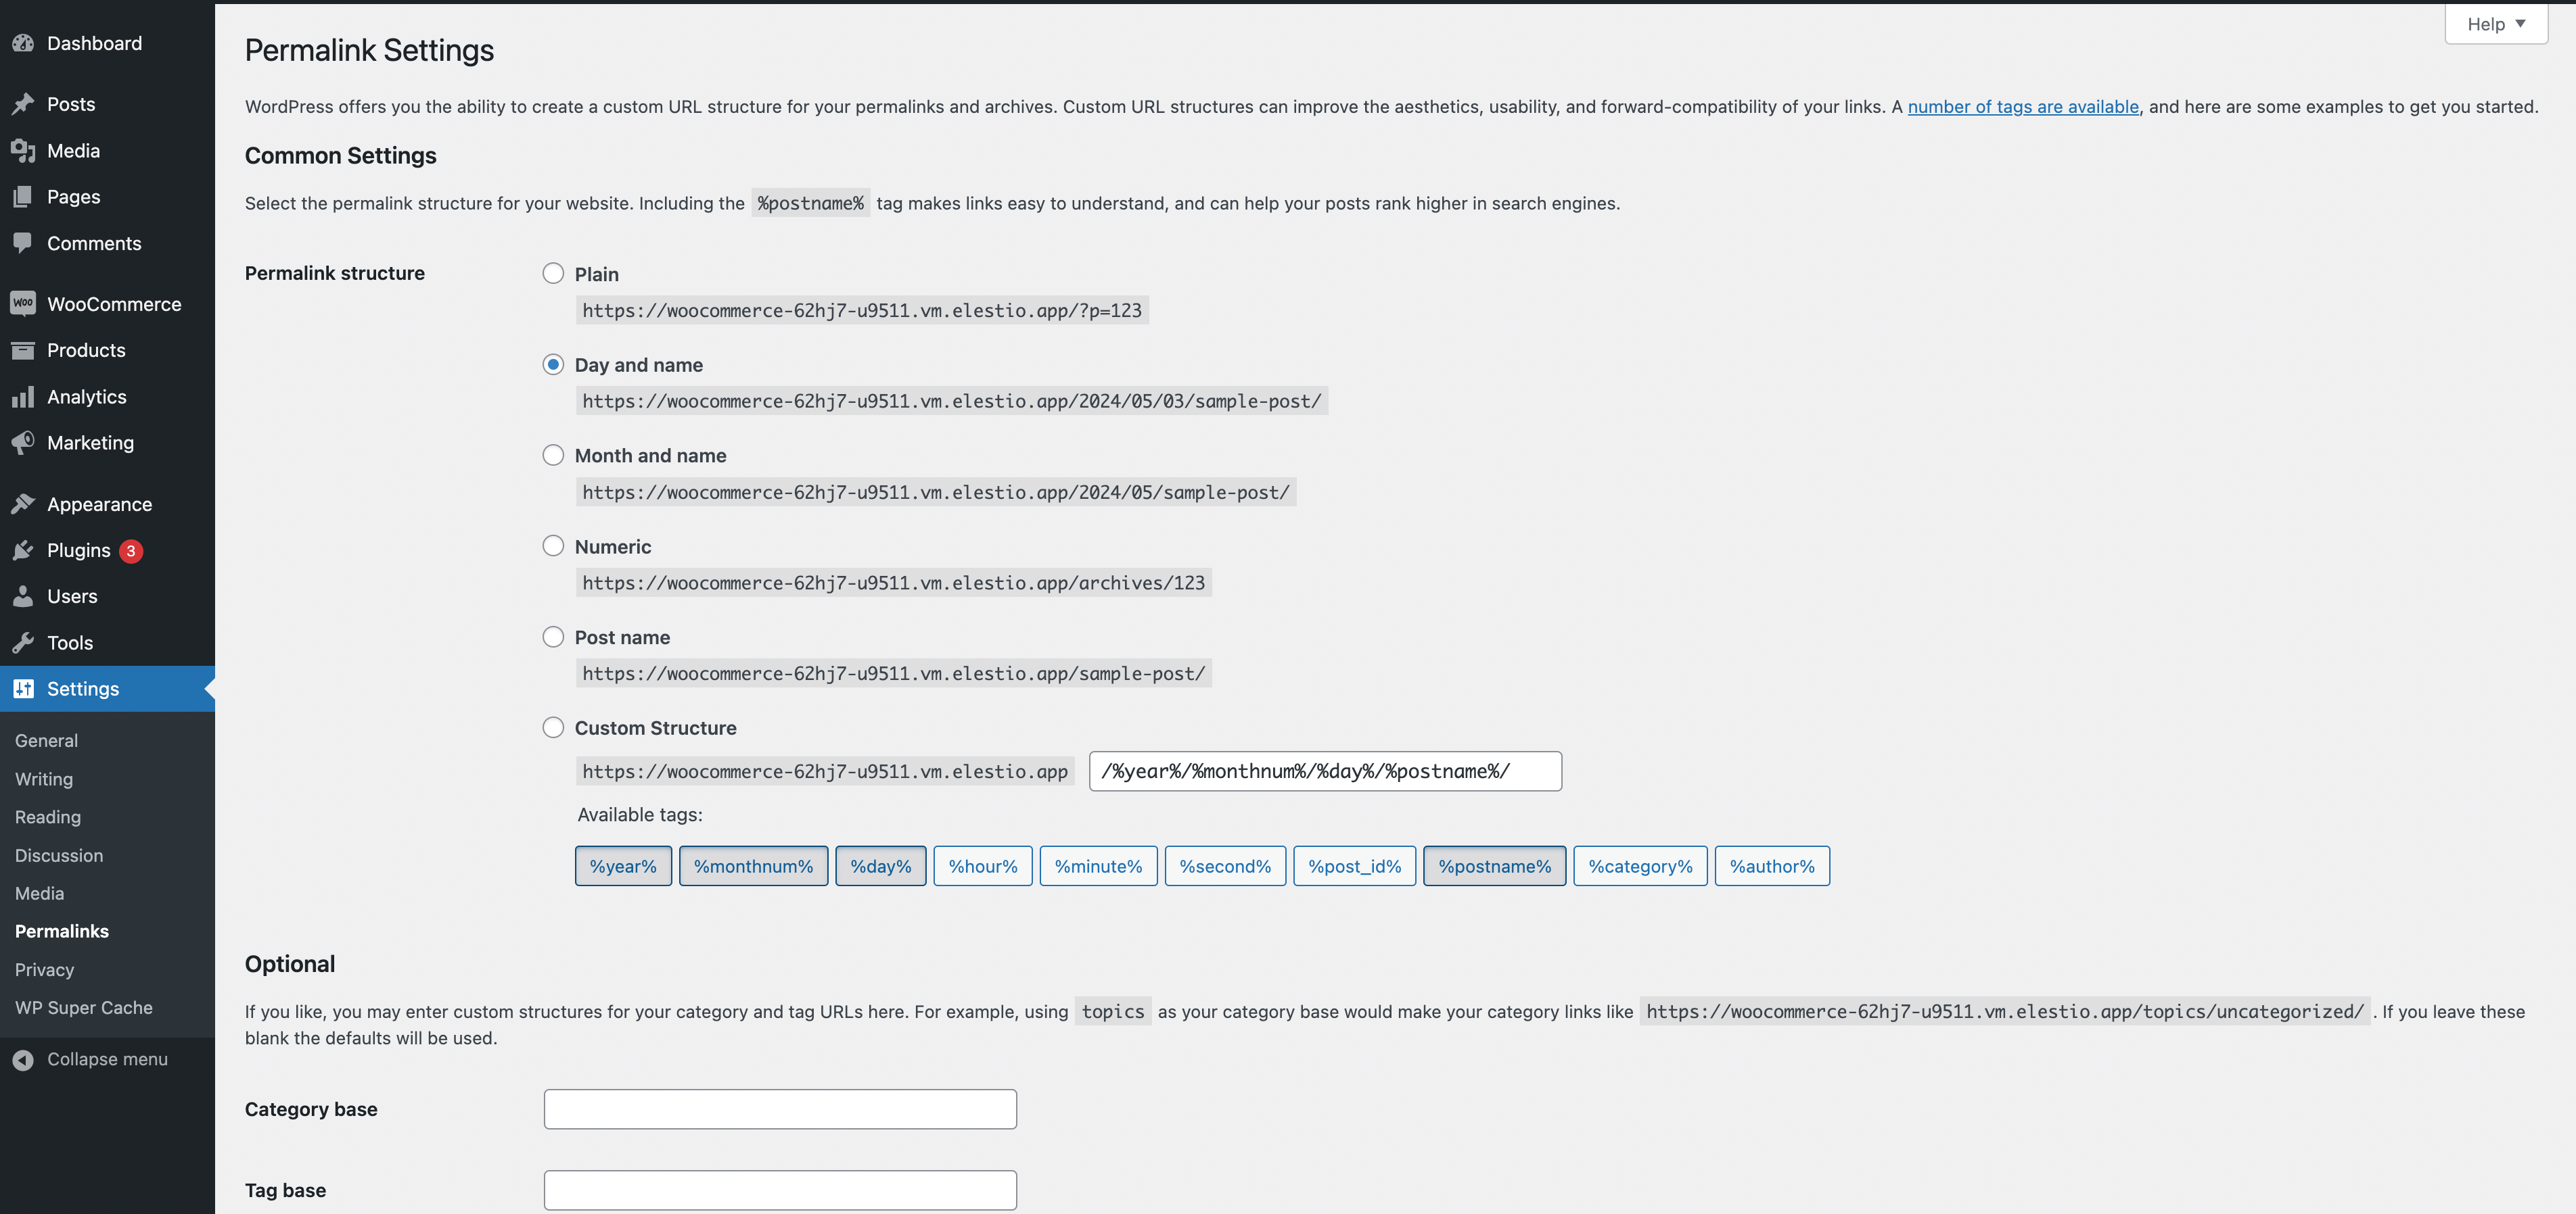Open the Media settings submenu

pyautogui.click(x=39, y=894)
